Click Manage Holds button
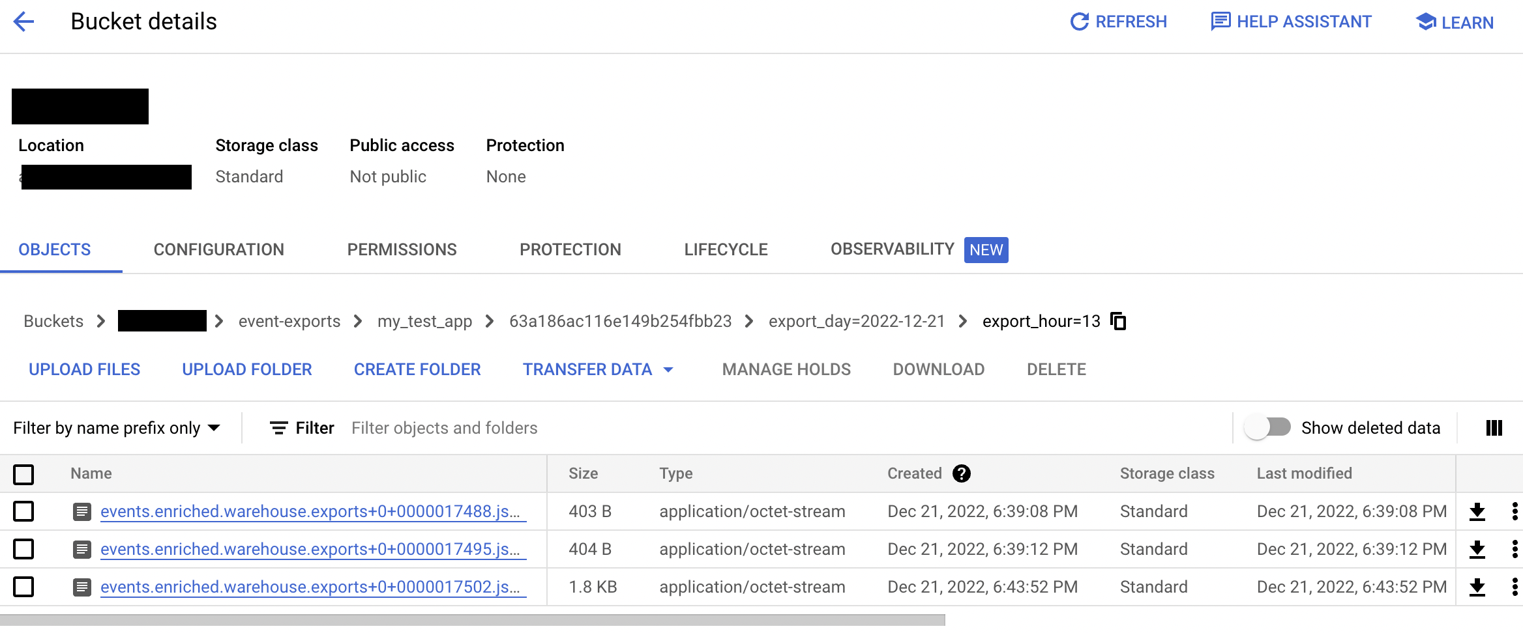 tap(787, 369)
